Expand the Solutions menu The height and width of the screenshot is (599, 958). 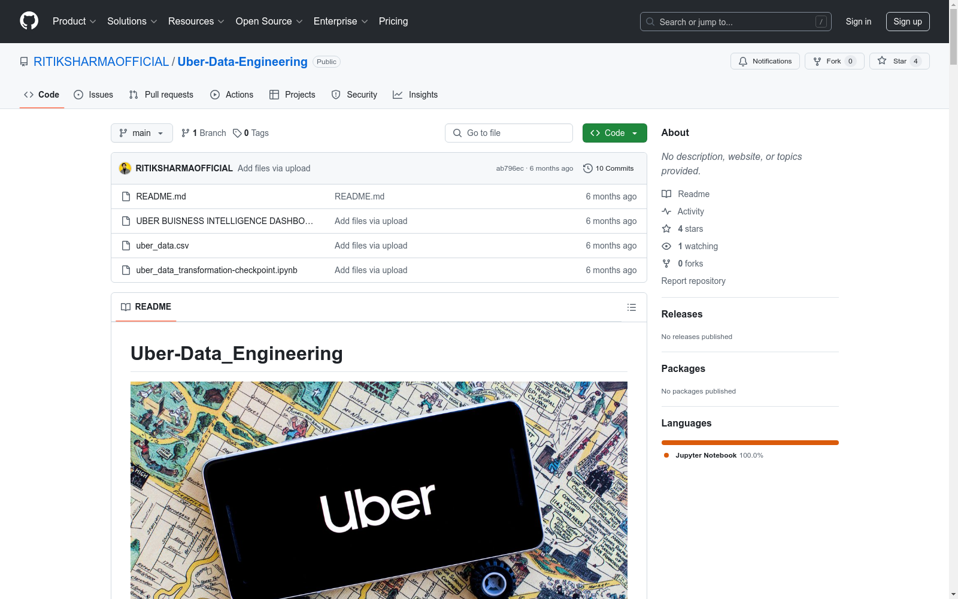(x=132, y=22)
